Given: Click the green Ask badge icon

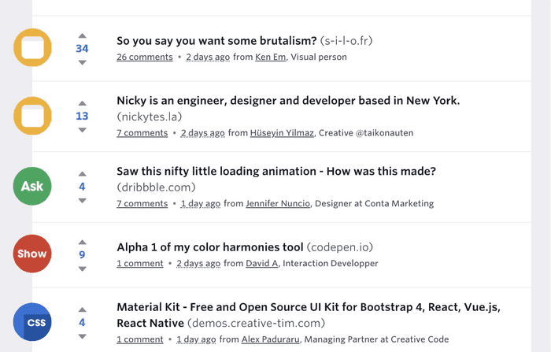Looking at the screenshot, I should tap(32, 187).
